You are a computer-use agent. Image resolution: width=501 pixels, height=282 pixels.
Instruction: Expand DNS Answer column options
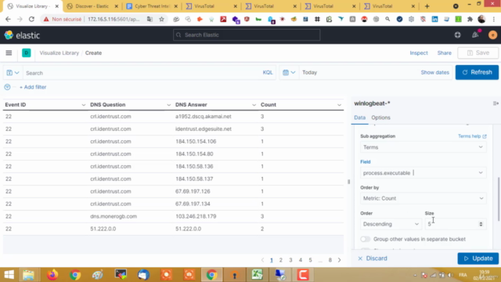(254, 105)
